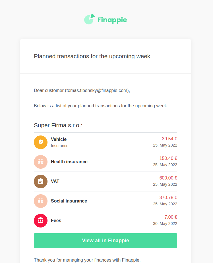213x263 pixels.
Task: Click the Health insurance people icon
Action: (x=41, y=162)
